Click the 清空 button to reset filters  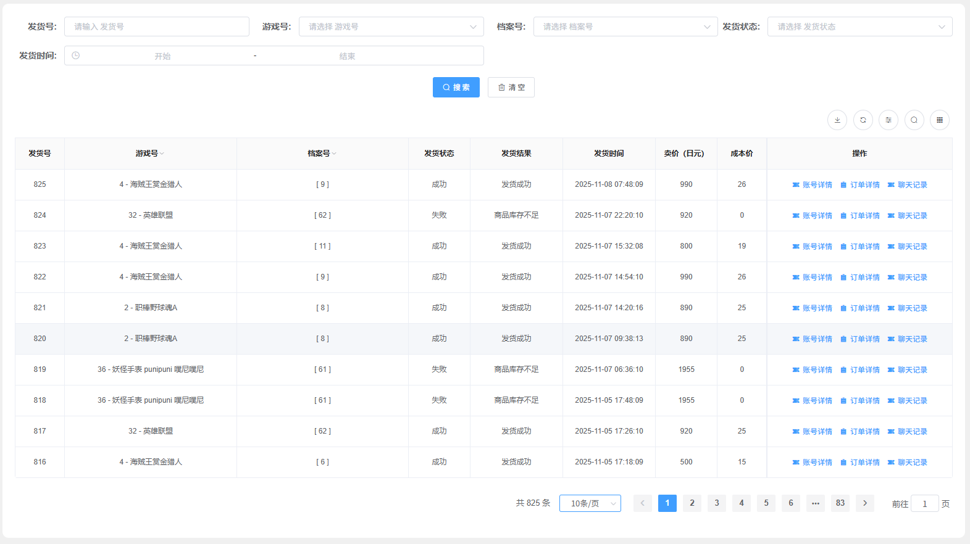coord(511,88)
